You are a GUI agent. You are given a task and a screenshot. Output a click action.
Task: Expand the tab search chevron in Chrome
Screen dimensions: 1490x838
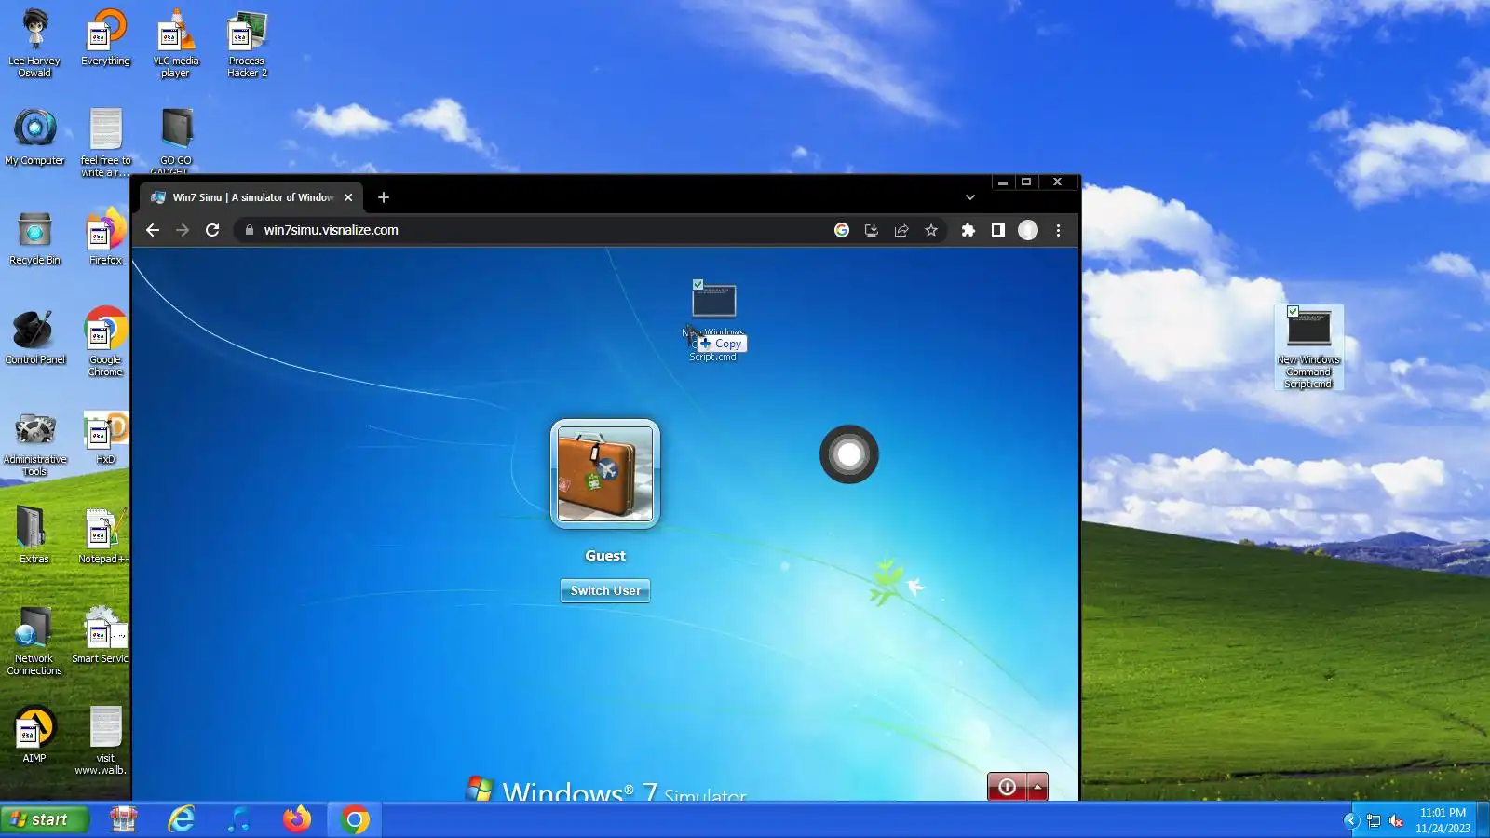[x=970, y=197]
